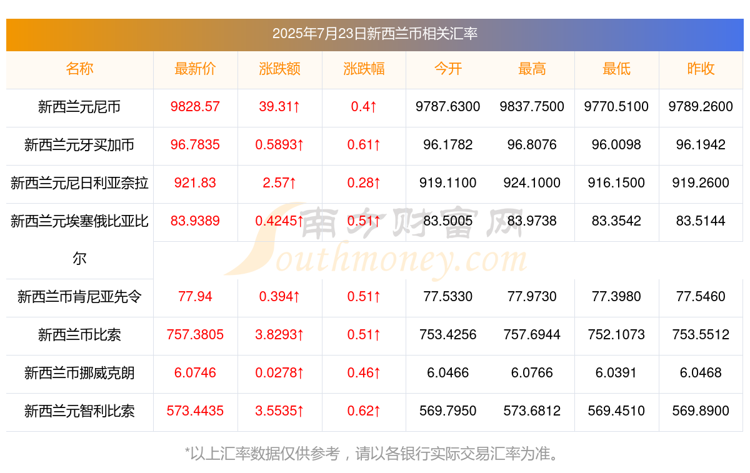Click latest price 573.4435
This screenshot has width=750, height=473.
(195, 411)
